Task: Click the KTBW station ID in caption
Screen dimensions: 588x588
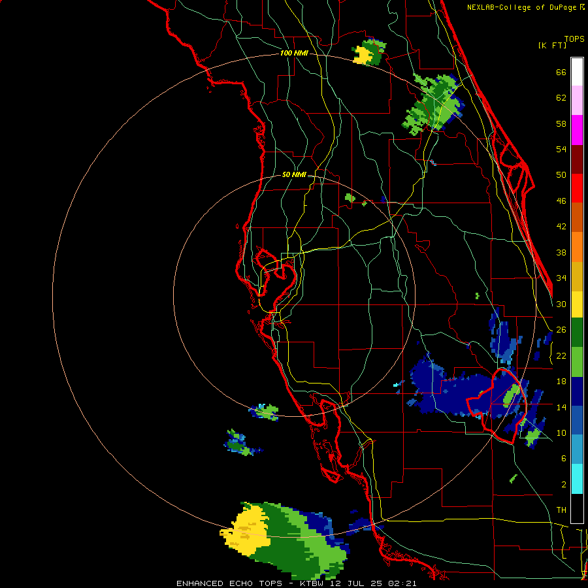Action: pos(312,583)
